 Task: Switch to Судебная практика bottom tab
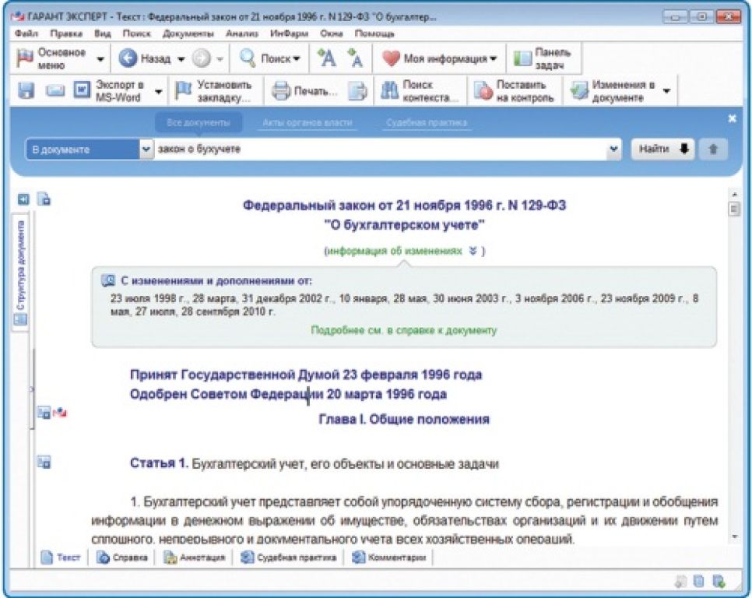(x=288, y=558)
